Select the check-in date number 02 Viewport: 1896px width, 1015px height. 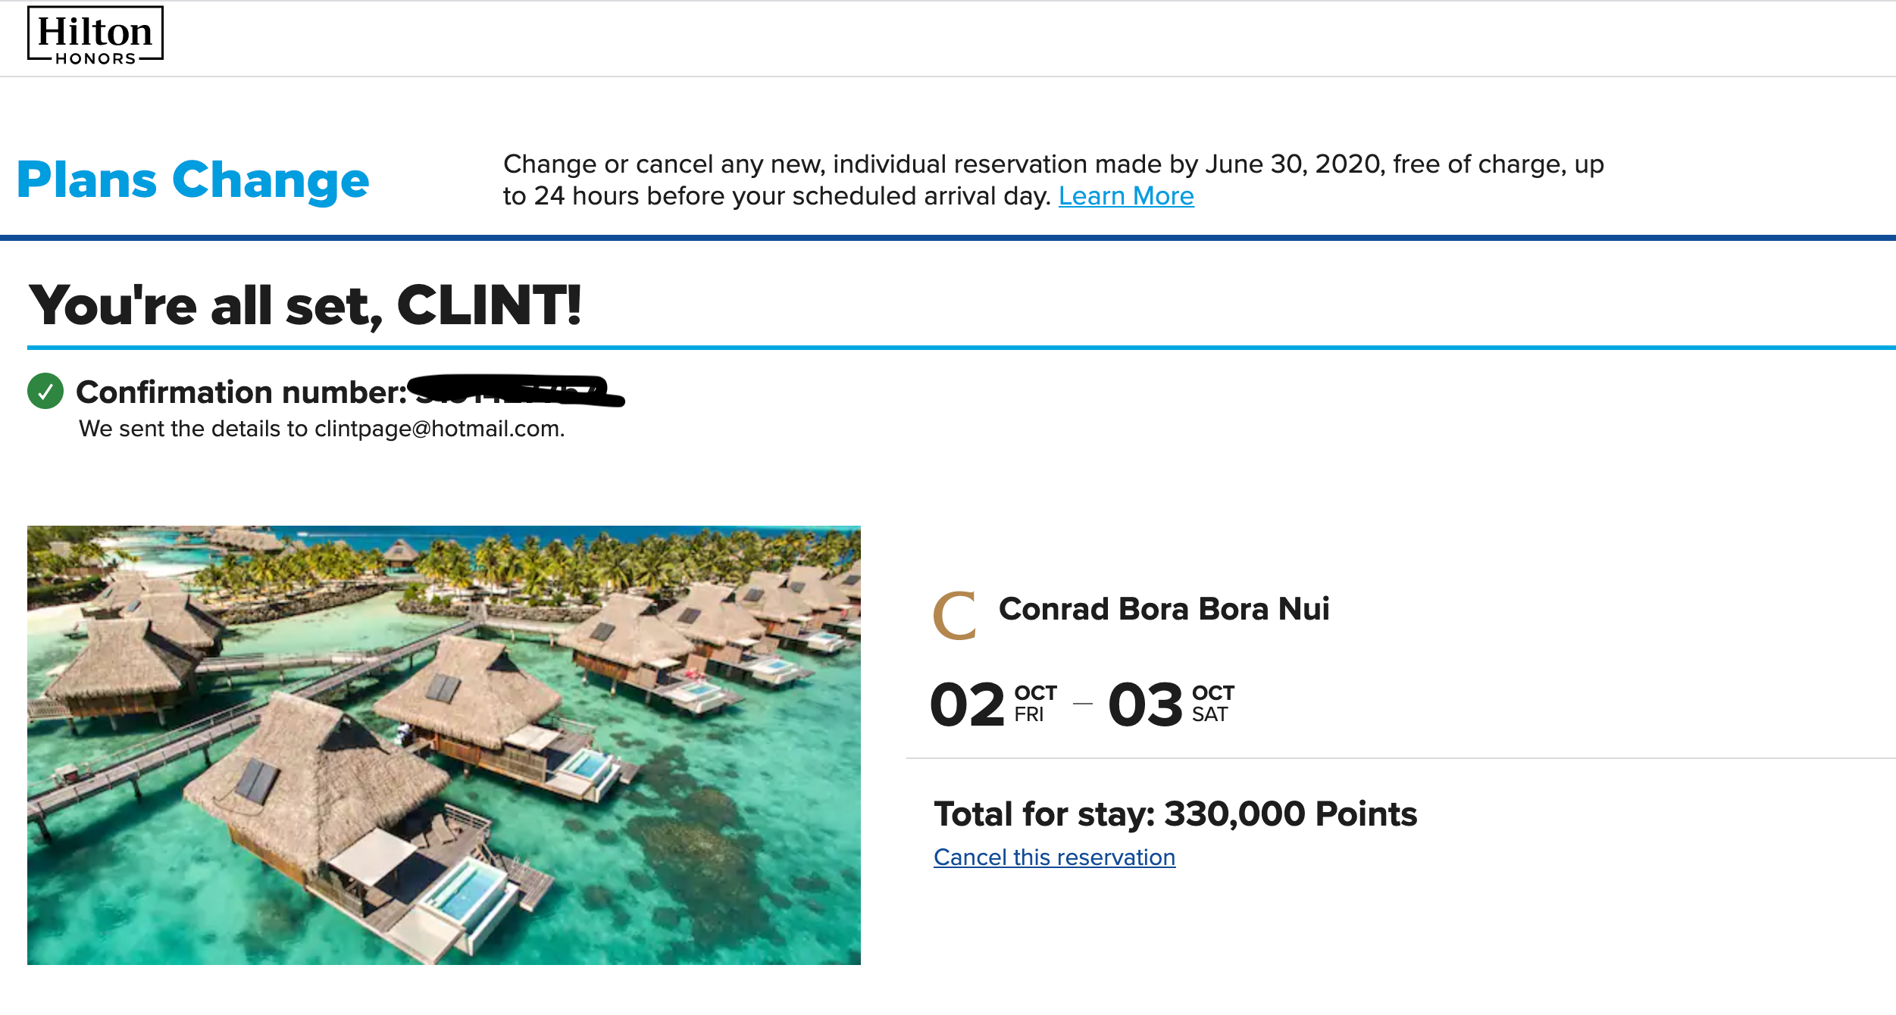coord(967,704)
